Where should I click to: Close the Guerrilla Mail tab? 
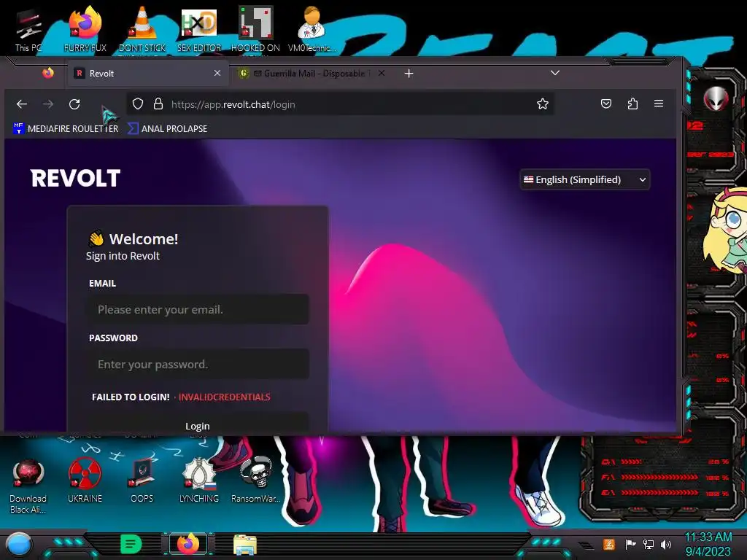tap(382, 74)
